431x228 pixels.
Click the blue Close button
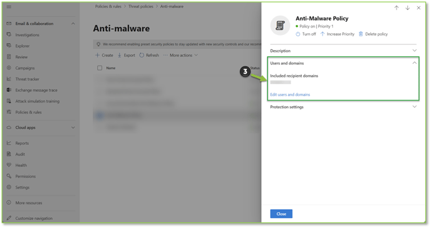coord(281,214)
